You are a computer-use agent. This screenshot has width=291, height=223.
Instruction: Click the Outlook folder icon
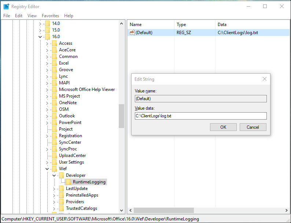pos(54,116)
